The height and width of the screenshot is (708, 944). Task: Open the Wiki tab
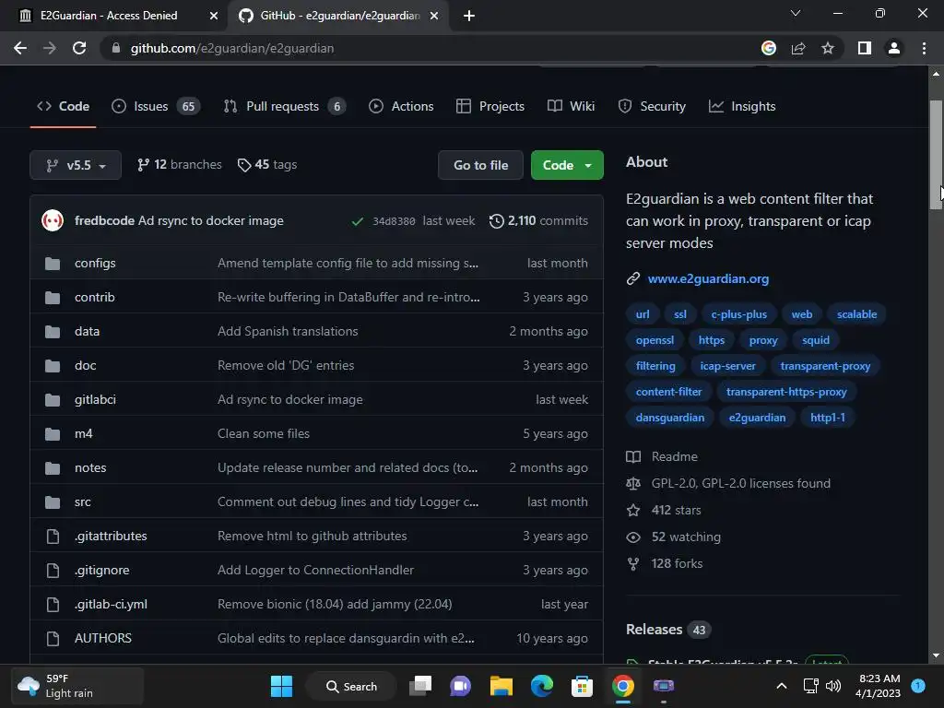(571, 107)
